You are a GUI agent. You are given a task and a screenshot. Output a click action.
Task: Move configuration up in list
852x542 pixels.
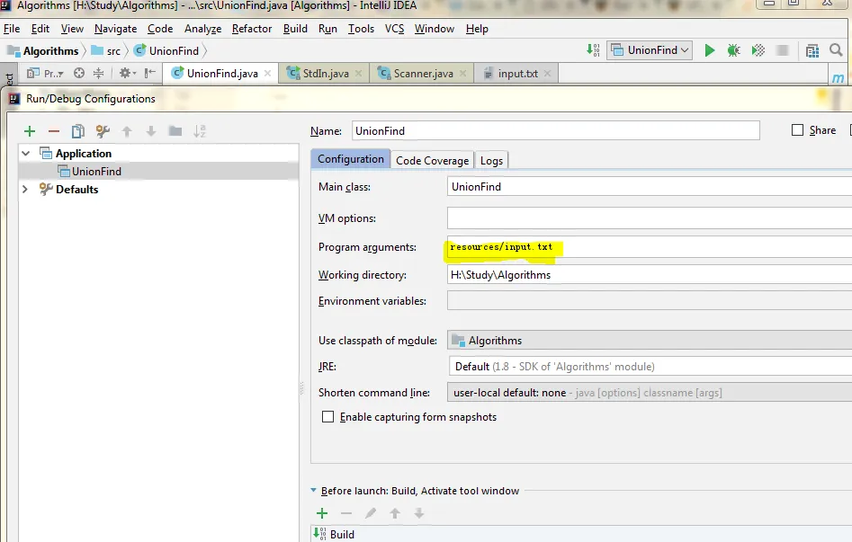click(127, 131)
